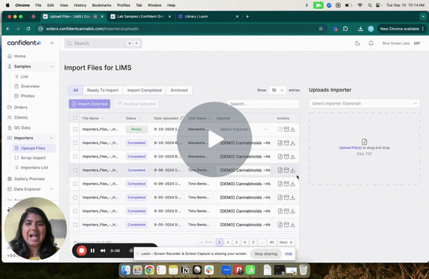Sort by the File Name column
The width and height of the screenshot is (429, 279).
click(x=93, y=119)
